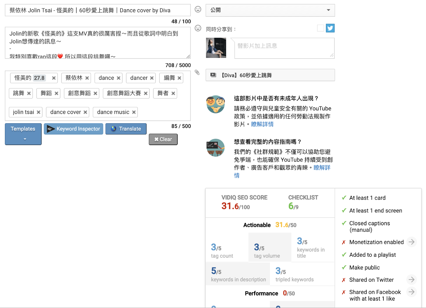Remove the 舞蹈 tag
Viewport: 426px width, 308px height.
[57, 93]
